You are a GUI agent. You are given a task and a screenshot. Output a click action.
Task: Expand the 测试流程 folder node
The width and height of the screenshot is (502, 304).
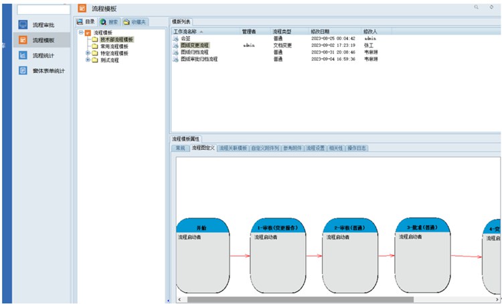pos(88,60)
